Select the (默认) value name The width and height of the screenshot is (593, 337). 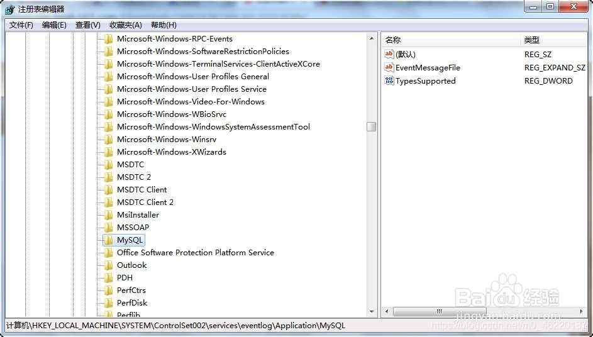click(406, 55)
